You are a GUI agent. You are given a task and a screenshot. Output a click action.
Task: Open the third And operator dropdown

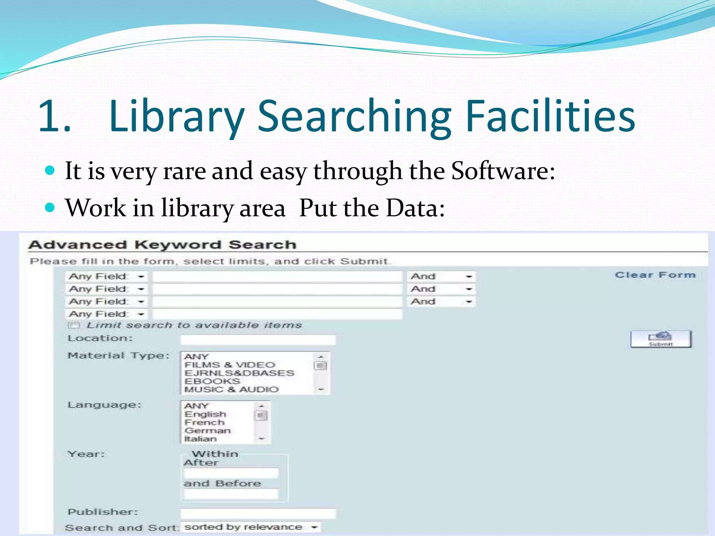pyautogui.click(x=442, y=301)
